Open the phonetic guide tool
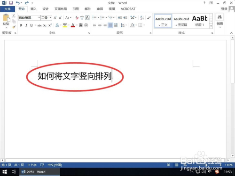235x176 pixels. (82, 18)
